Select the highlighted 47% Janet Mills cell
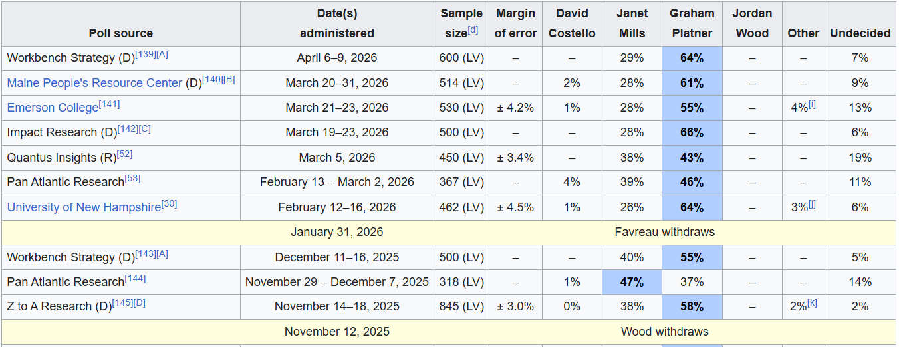 [632, 282]
